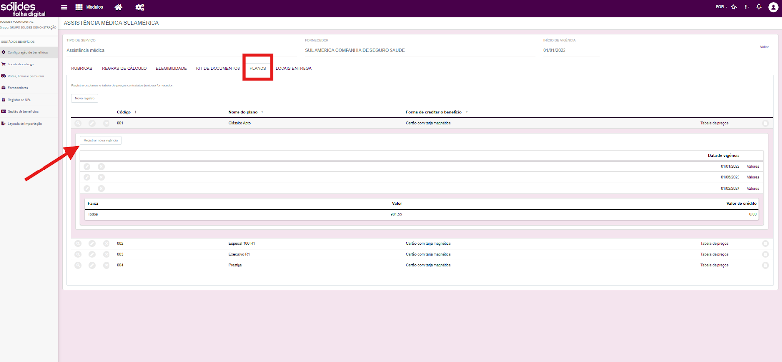Edit plan 001 Clássico Apto
Screen dimensions: 782x362
92,123
